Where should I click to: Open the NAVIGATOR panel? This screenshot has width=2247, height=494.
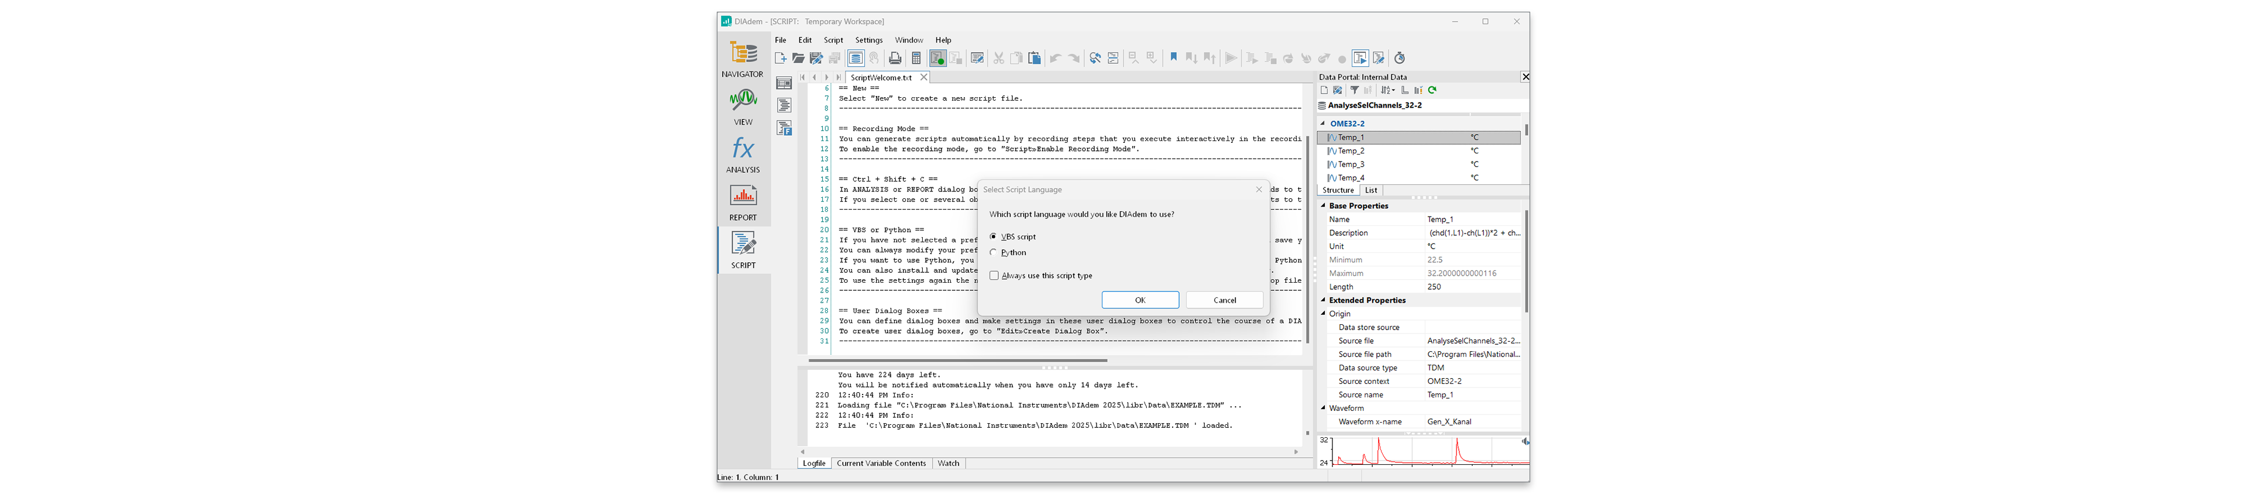pyautogui.click(x=743, y=59)
